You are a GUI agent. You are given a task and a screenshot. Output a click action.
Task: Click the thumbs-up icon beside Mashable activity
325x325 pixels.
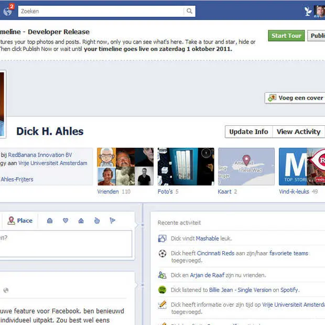(162, 239)
